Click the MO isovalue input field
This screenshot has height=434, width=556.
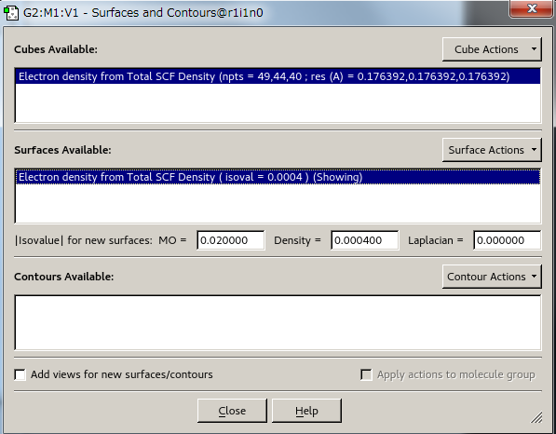[x=231, y=240]
